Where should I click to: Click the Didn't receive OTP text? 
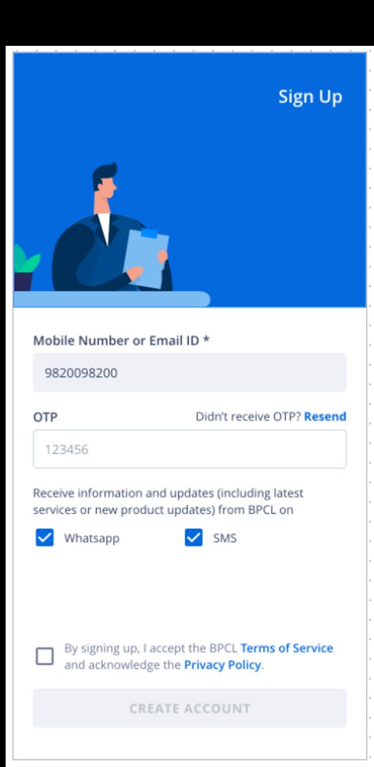coord(249,416)
